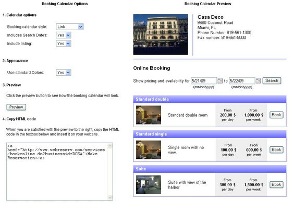The height and width of the screenshot is (205, 294).
Task: Click the Booking Calendar Preview title
Action: coord(208,4)
